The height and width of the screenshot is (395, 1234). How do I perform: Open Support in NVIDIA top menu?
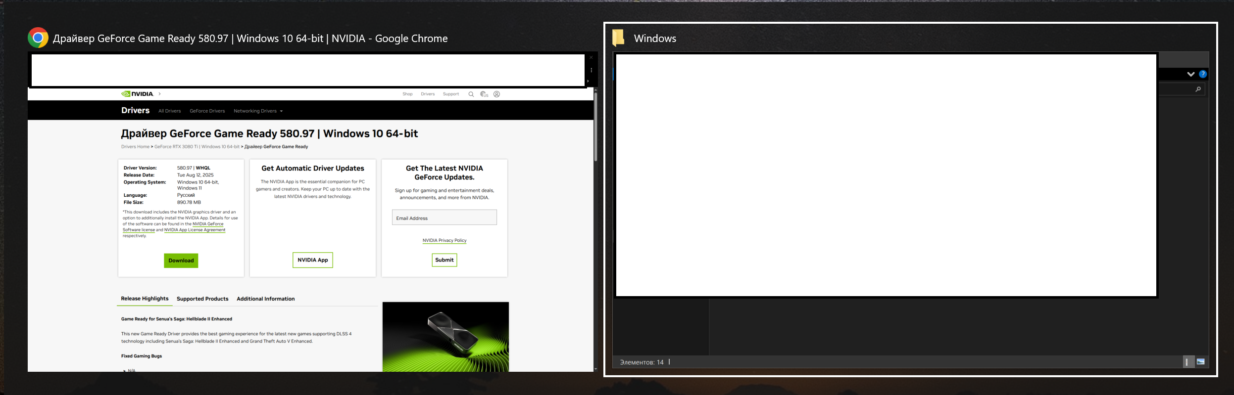(451, 94)
